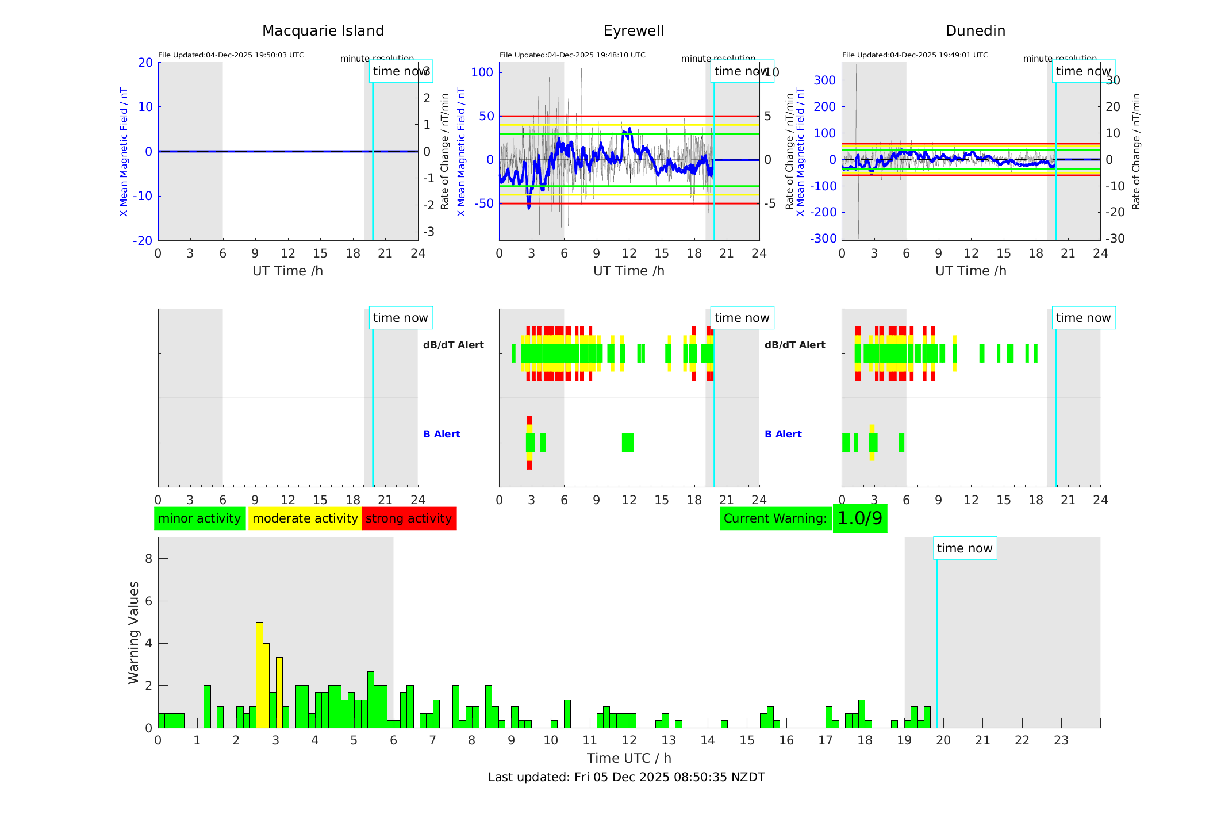The width and height of the screenshot is (1217, 826).
Task: Click the red strong activity legend swatch
Action: [409, 518]
